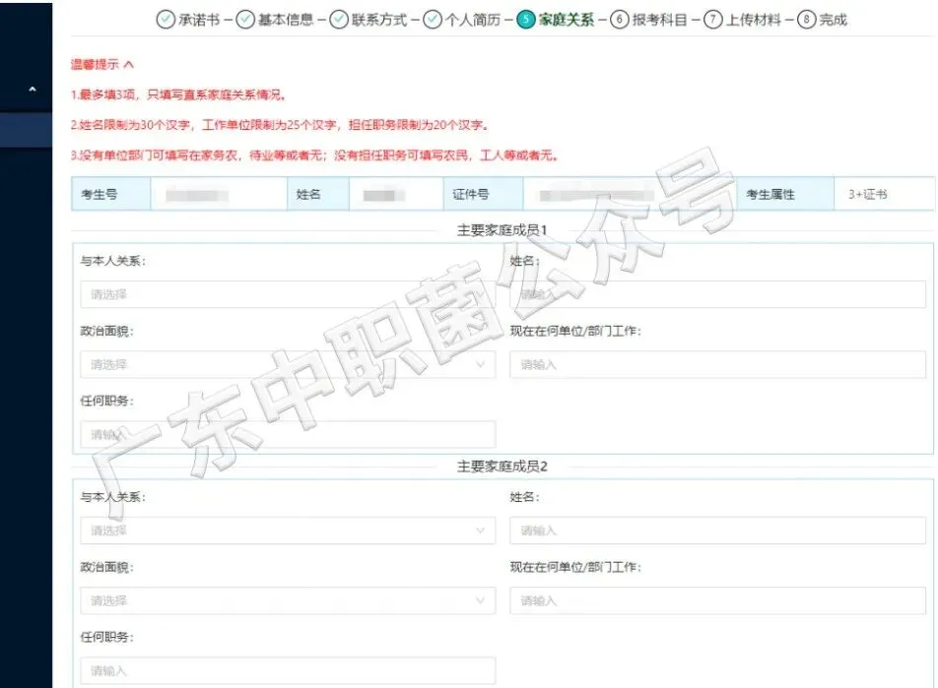Click the step 7 circle icon
This screenshot has width=938, height=688.
point(712,20)
